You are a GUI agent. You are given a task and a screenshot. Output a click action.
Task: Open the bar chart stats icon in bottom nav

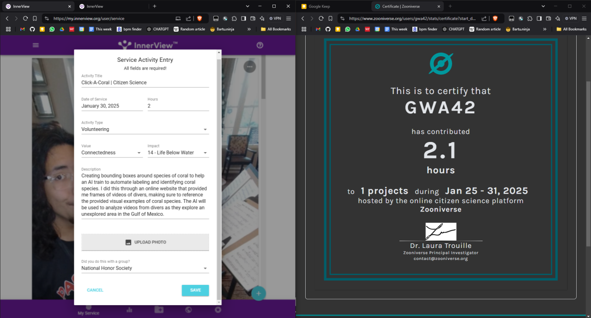[129, 310]
